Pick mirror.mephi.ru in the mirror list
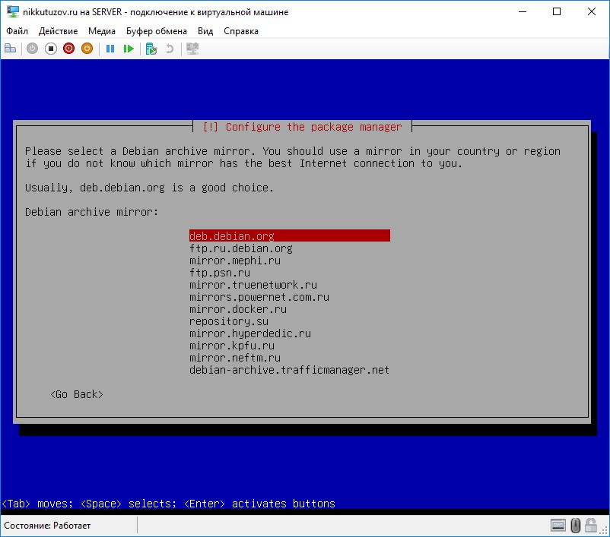The image size is (610, 537). (235, 261)
